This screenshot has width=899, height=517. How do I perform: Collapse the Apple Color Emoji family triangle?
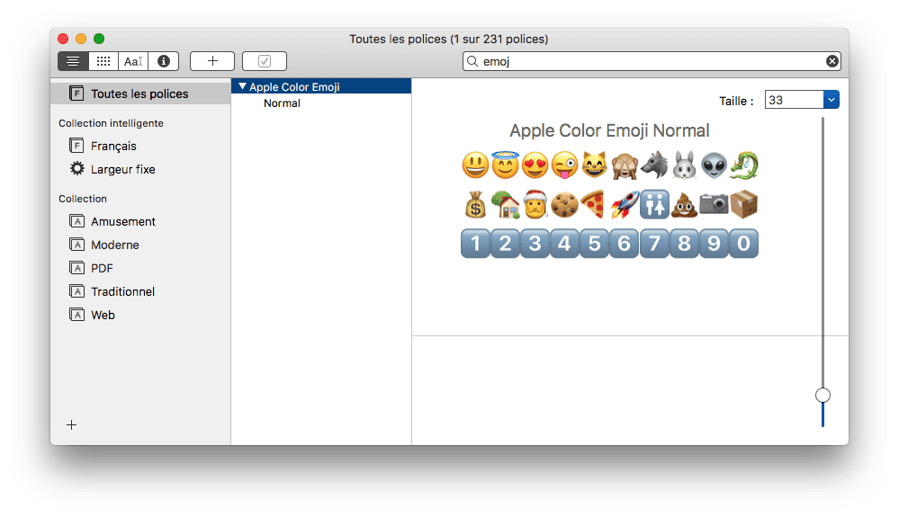click(243, 86)
